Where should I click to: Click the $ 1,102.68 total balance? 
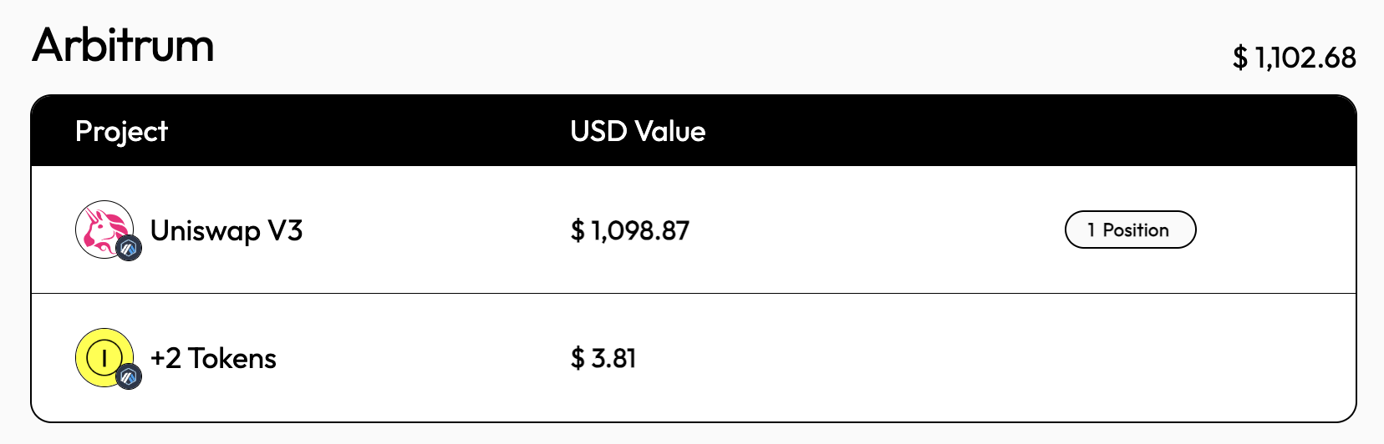click(1295, 58)
